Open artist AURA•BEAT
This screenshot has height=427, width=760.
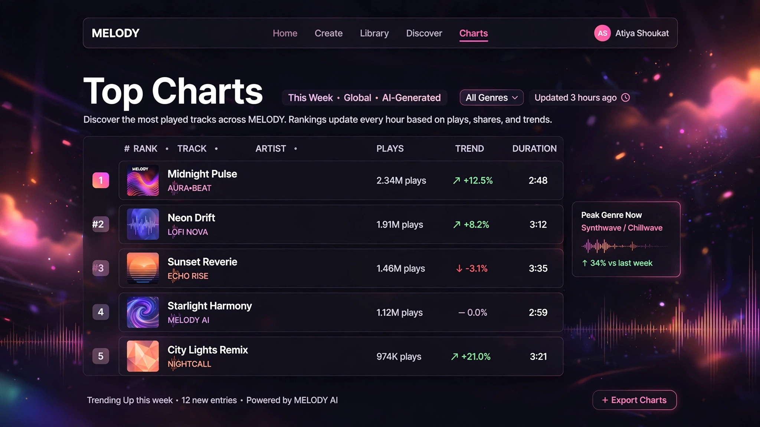tap(189, 188)
